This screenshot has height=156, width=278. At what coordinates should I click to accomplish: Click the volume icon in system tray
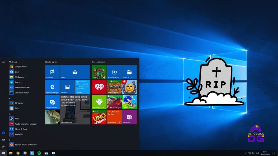coord(254,153)
